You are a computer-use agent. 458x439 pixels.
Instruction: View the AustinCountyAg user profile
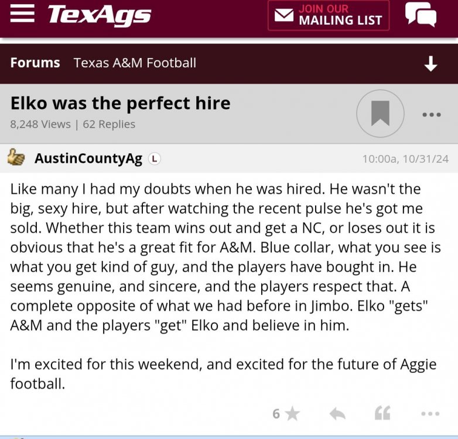(88, 159)
